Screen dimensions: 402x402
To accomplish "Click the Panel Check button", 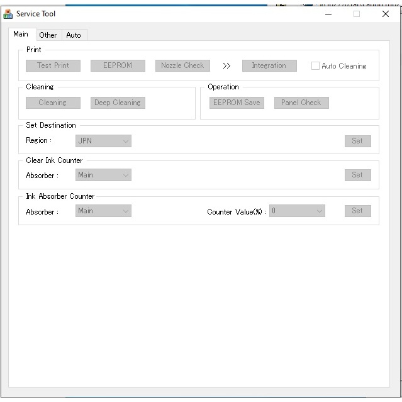I will [x=301, y=103].
